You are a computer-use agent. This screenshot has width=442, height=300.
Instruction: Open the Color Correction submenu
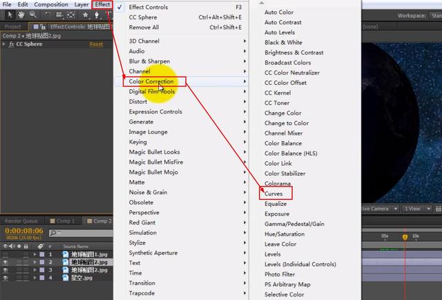click(181, 82)
